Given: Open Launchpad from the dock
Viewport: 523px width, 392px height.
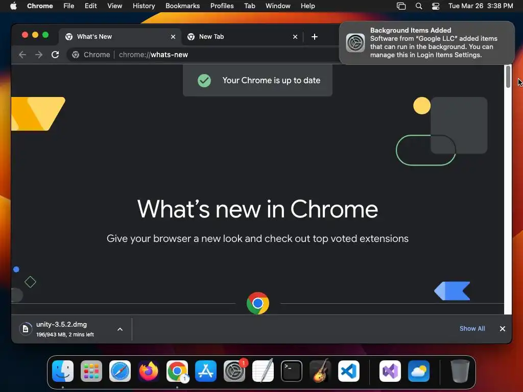Looking at the screenshot, I should point(91,371).
